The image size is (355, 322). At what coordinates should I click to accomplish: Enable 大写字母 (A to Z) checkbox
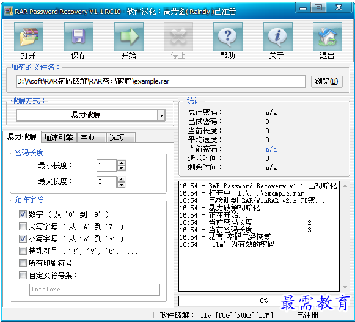pyautogui.click(x=23, y=226)
